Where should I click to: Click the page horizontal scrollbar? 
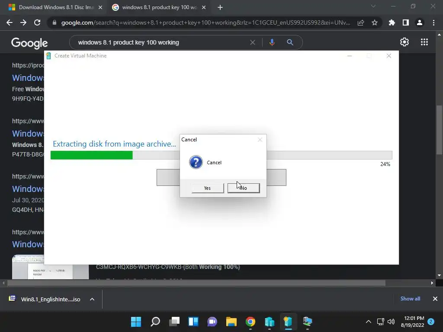(x=196, y=283)
